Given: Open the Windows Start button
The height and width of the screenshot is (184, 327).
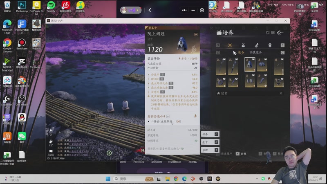Looking at the screenshot, I should 108,179.
